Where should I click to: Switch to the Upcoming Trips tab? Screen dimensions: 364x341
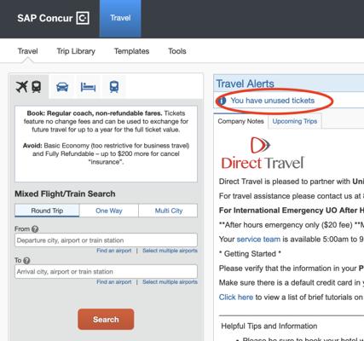click(x=295, y=121)
